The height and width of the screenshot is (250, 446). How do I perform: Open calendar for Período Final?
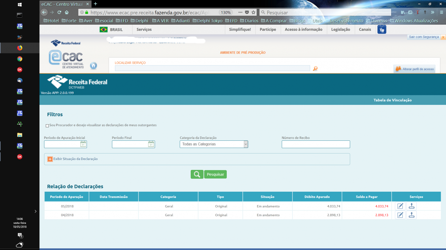[x=151, y=144]
